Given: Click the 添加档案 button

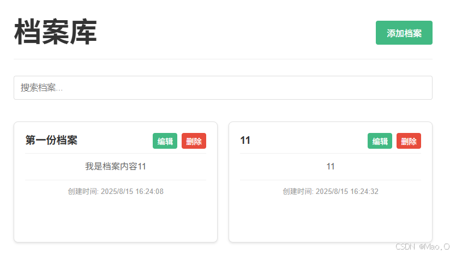Looking at the screenshot, I should (x=404, y=33).
